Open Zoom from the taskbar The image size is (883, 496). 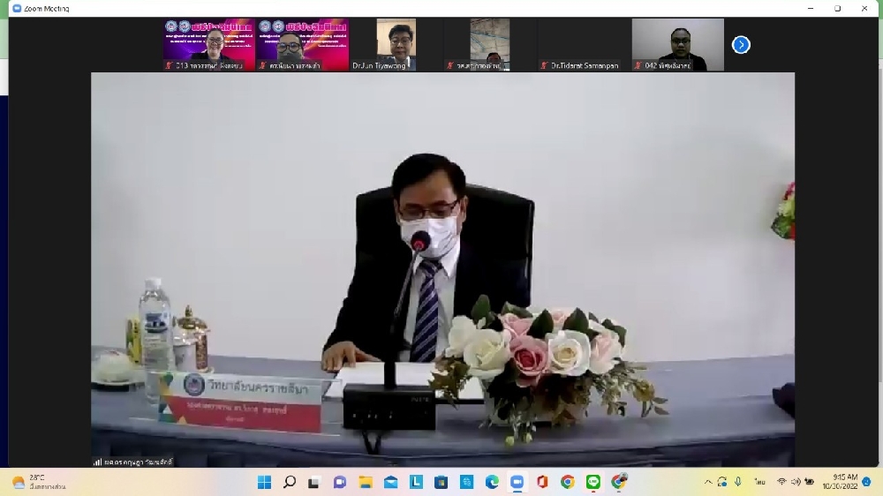(x=517, y=482)
